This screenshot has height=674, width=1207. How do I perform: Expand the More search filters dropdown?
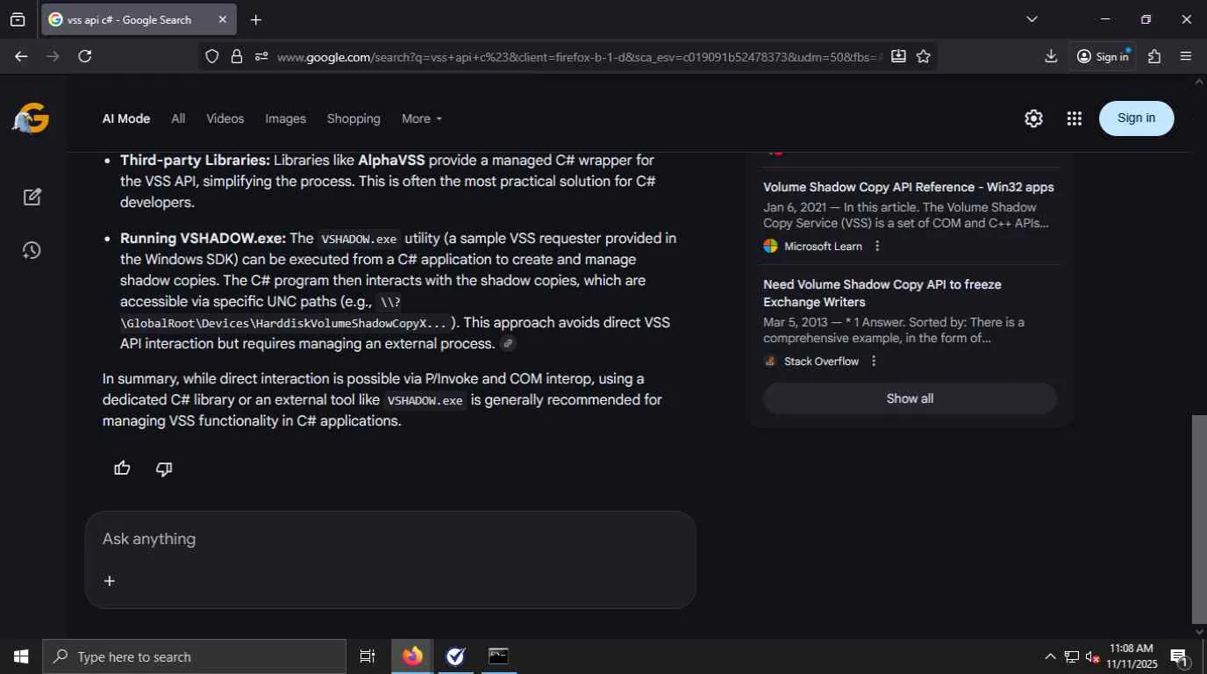point(422,118)
